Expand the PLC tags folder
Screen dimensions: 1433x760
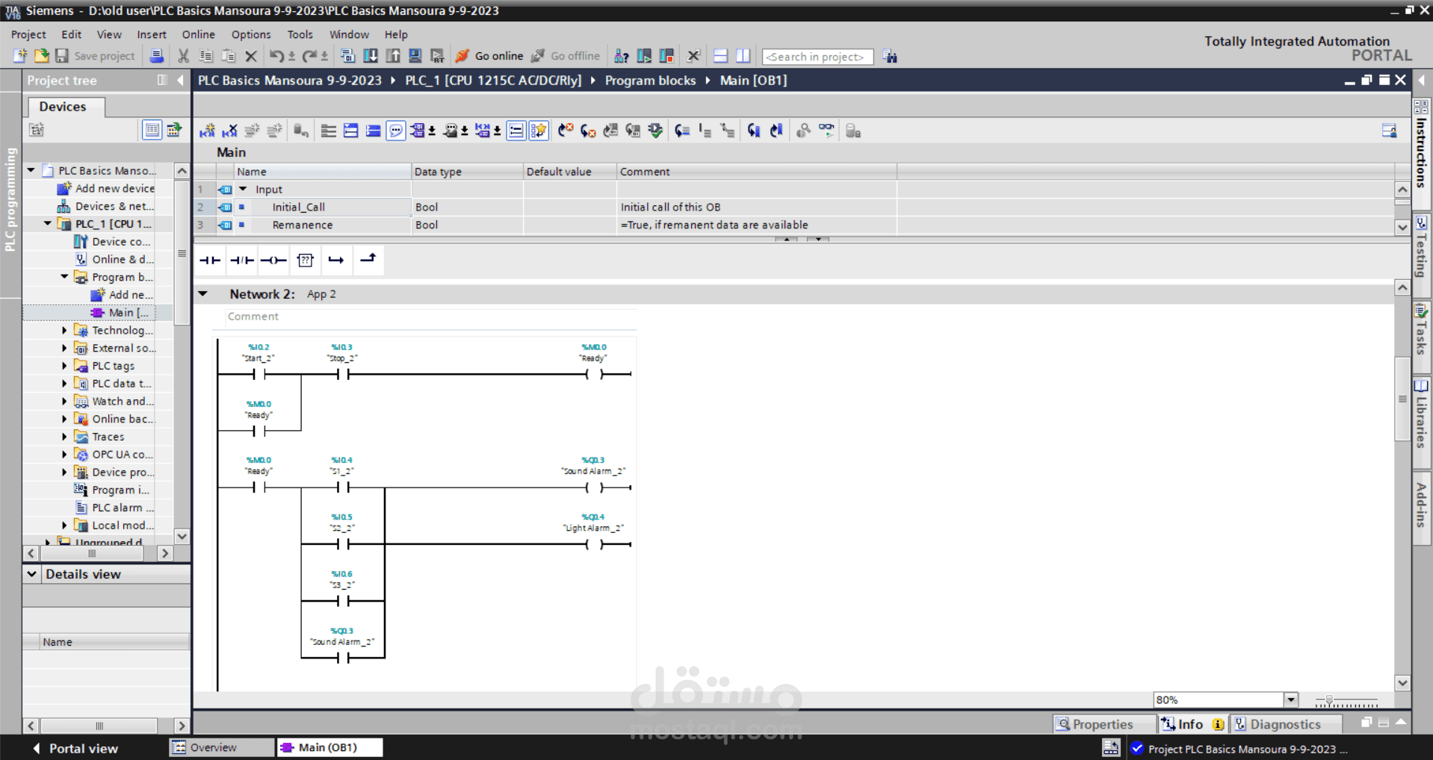tap(64, 366)
